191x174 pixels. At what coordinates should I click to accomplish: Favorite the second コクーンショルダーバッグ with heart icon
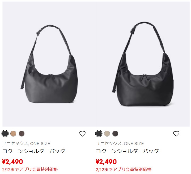click(176, 134)
